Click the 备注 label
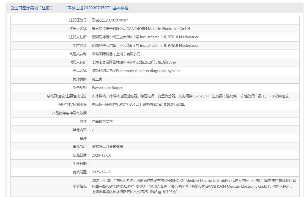 pos(83,138)
